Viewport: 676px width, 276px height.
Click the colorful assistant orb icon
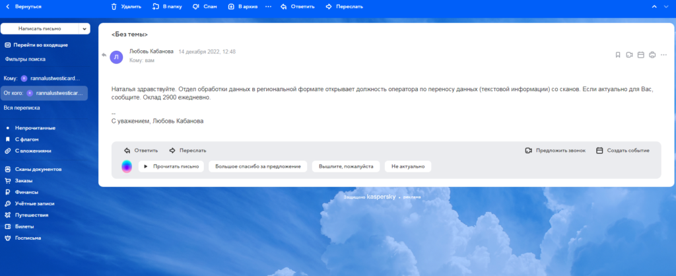pos(127,166)
